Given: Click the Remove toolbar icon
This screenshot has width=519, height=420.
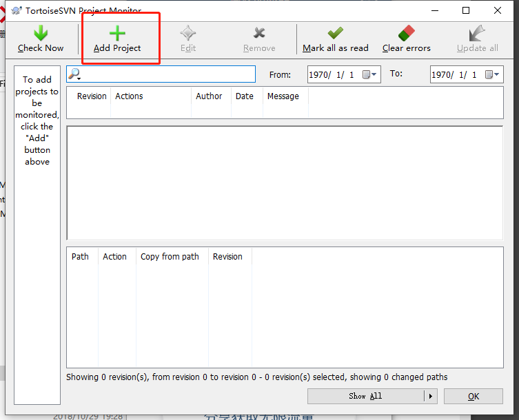Looking at the screenshot, I should point(259,33).
